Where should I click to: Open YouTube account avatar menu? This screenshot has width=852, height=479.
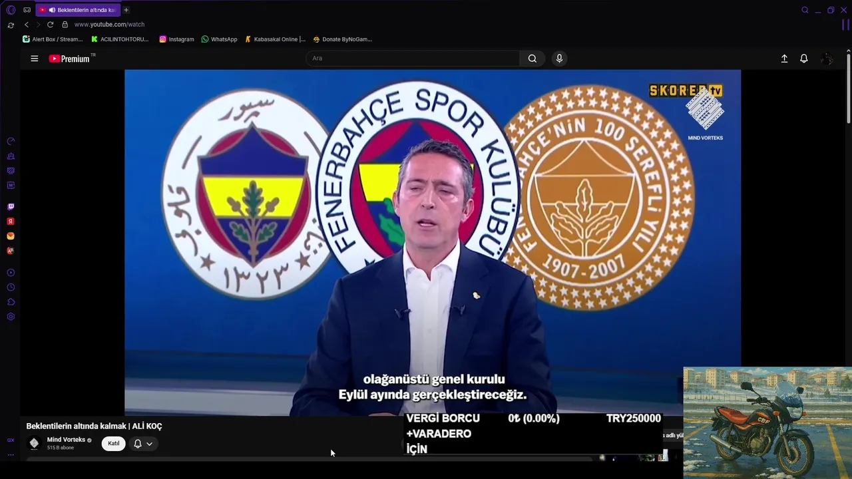pos(827,59)
